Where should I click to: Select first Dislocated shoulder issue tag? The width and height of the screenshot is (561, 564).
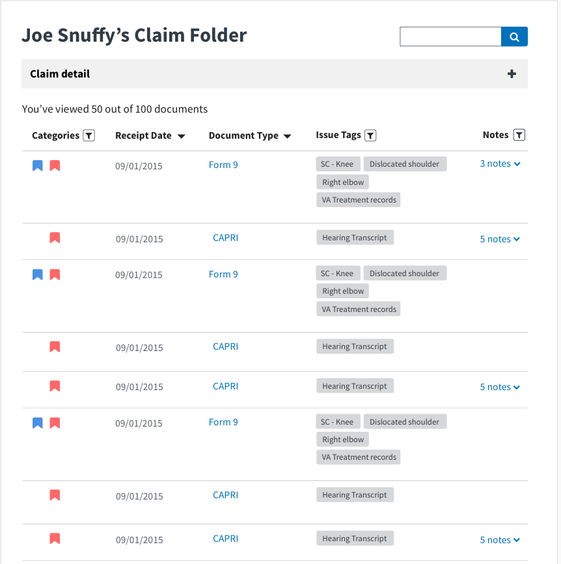pyautogui.click(x=405, y=164)
